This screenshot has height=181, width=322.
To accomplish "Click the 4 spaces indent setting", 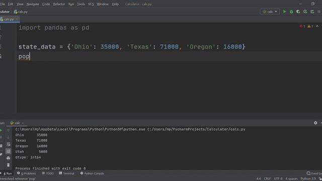I will click(x=291, y=179).
